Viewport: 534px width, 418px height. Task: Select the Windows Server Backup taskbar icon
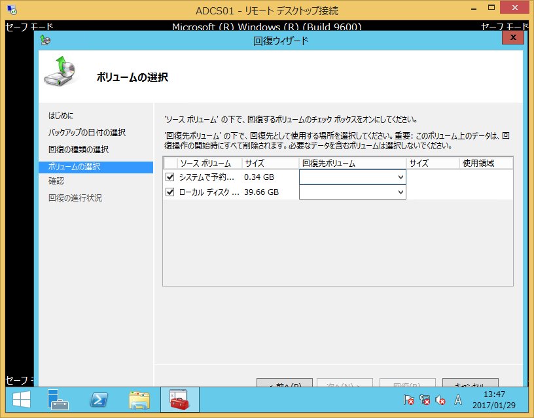180,400
